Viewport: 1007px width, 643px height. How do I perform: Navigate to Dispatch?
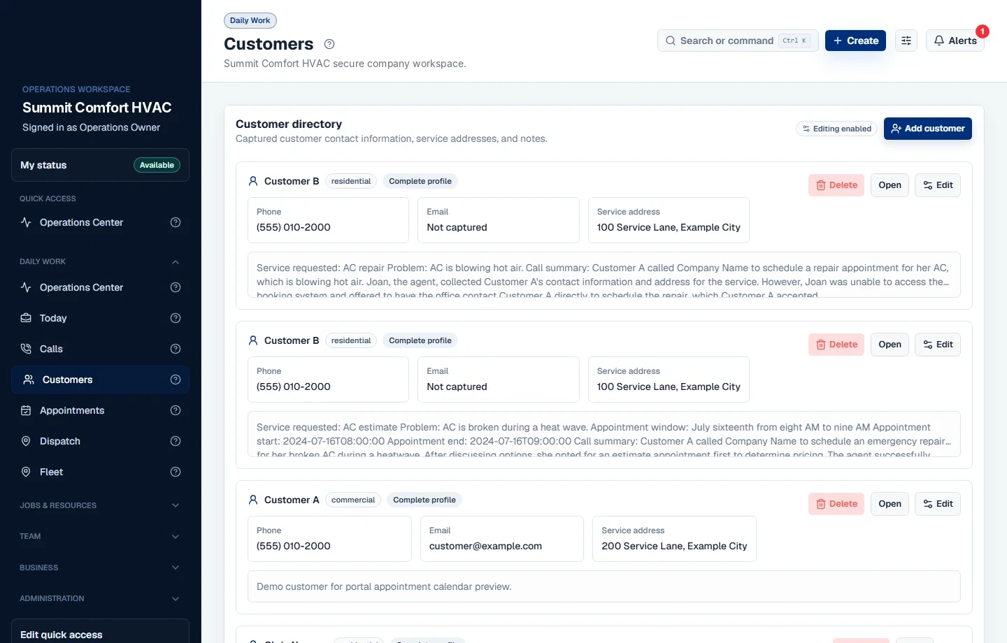point(60,441)
